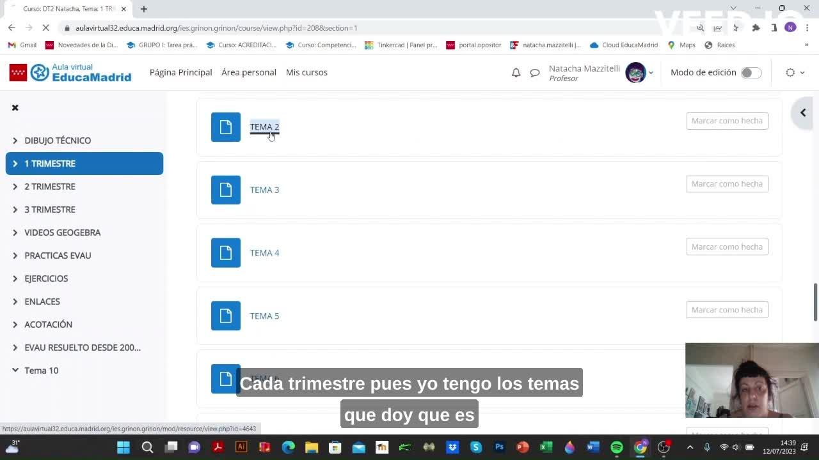Open the Chrome extensions puzzle icon
Screen dimensions: 819x460
[x=756, y=27]
